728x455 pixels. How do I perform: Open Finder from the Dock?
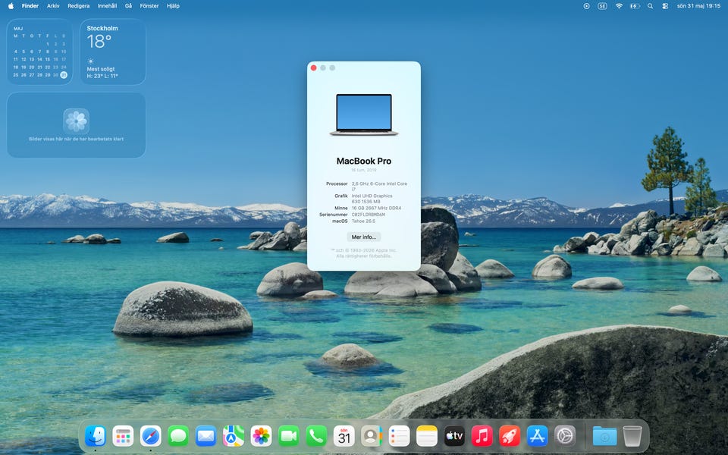(96, 437)
